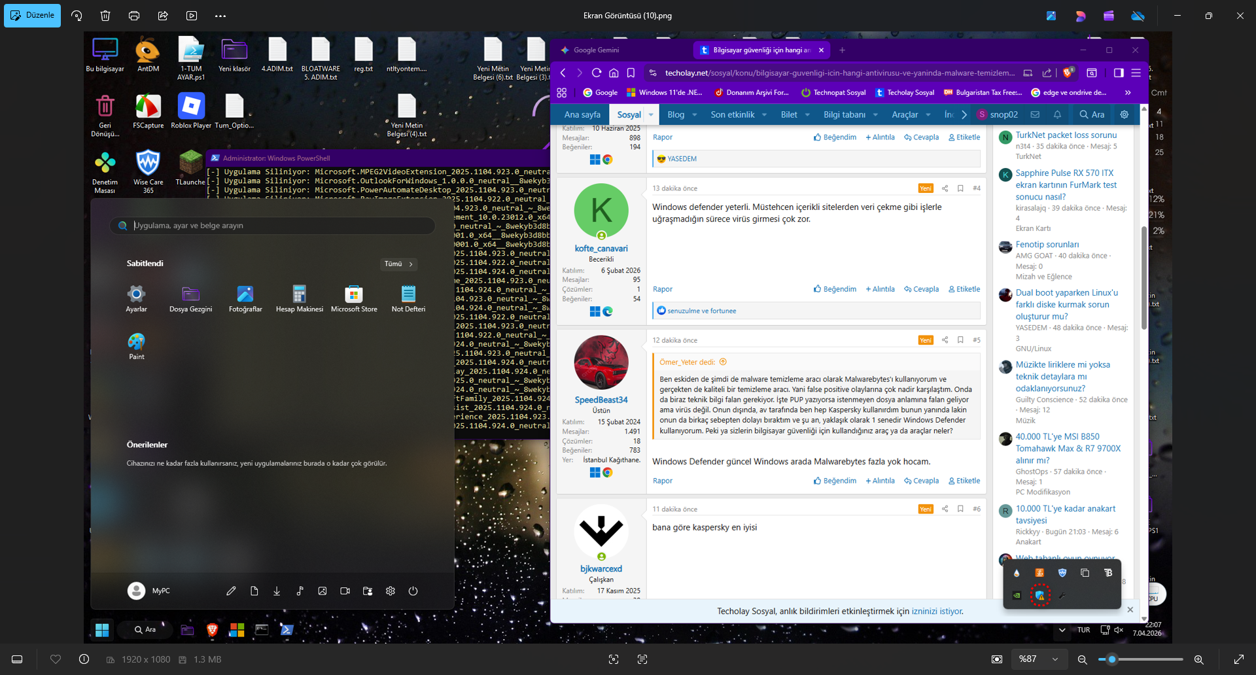1256x675 pixels.
Task: Toggle the browser sidebar panel icon
Action: coord(1119,73)
